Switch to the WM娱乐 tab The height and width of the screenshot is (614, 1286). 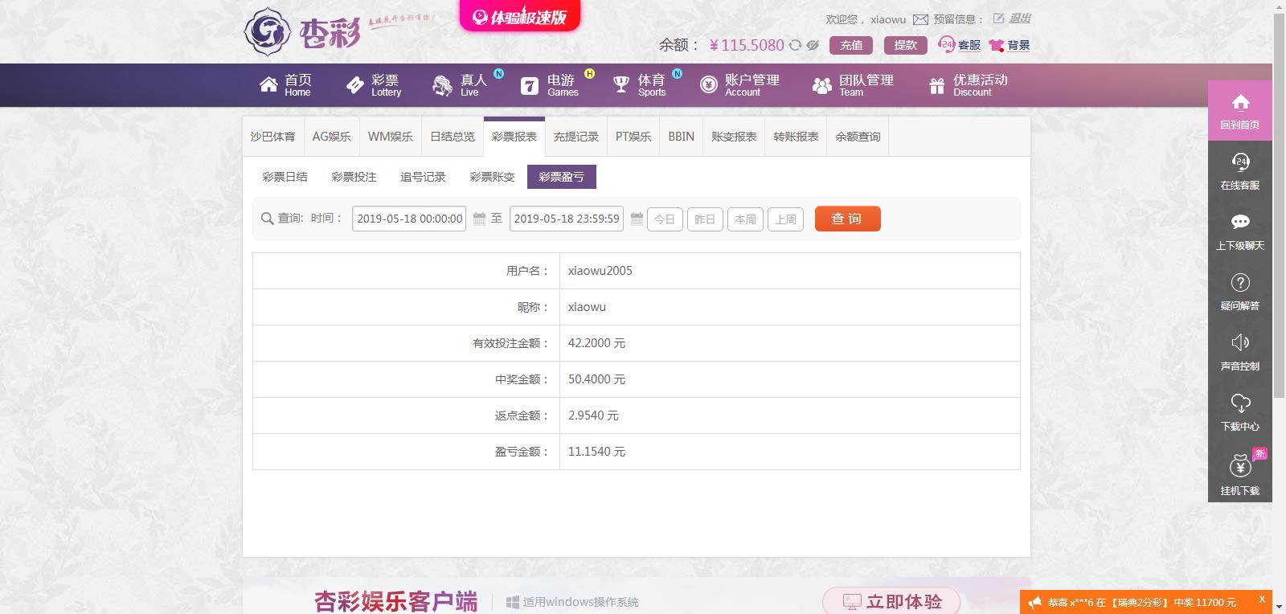391,137
